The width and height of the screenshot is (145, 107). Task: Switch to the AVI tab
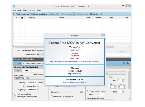tap(18, 71)
